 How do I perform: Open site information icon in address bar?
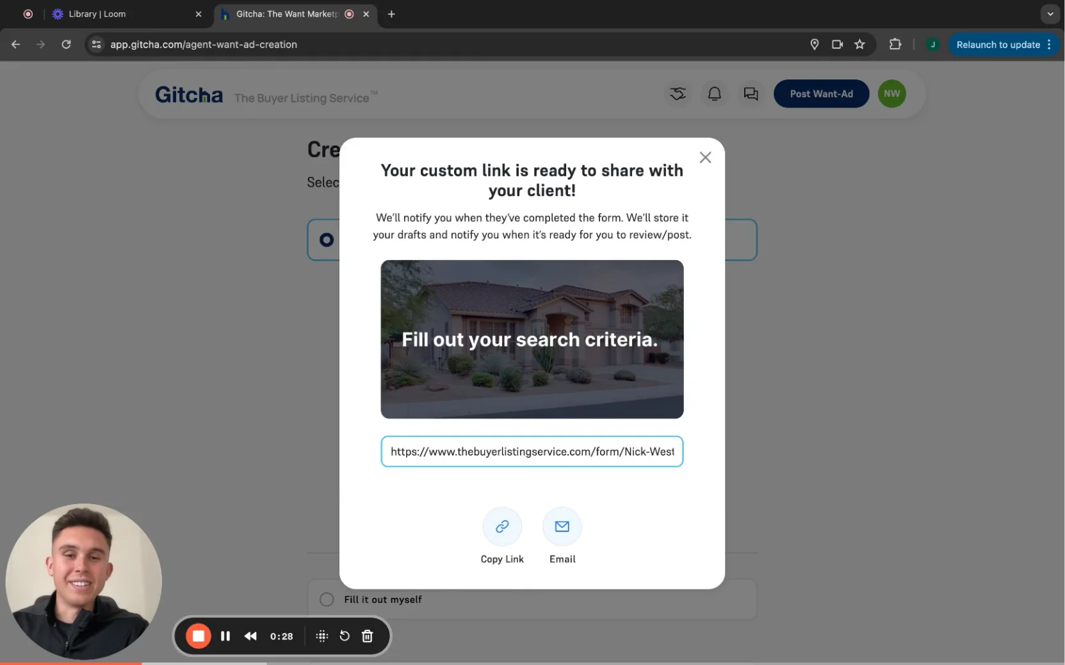(97, 44)
